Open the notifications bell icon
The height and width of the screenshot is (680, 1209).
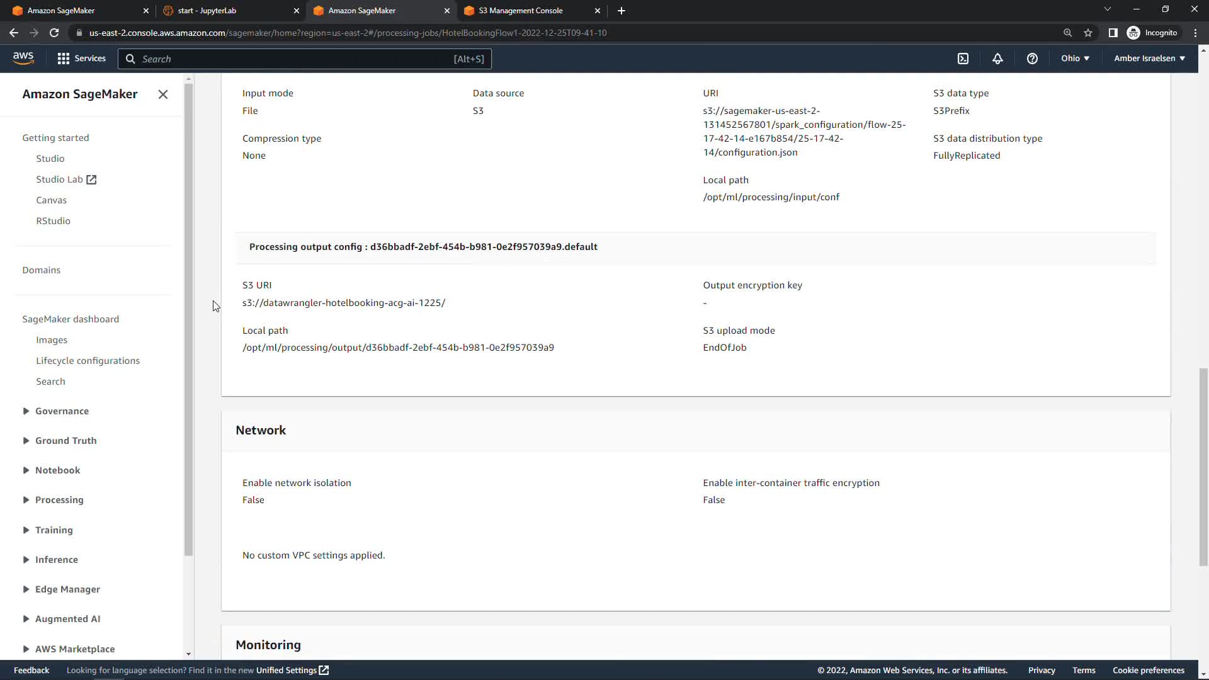(997, 59)
